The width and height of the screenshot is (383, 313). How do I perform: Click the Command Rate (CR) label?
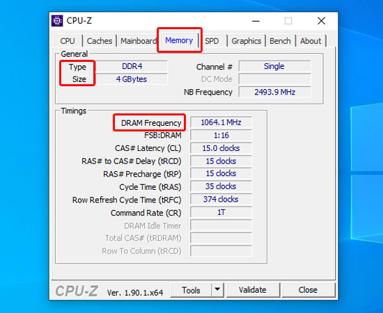(146, 213)
